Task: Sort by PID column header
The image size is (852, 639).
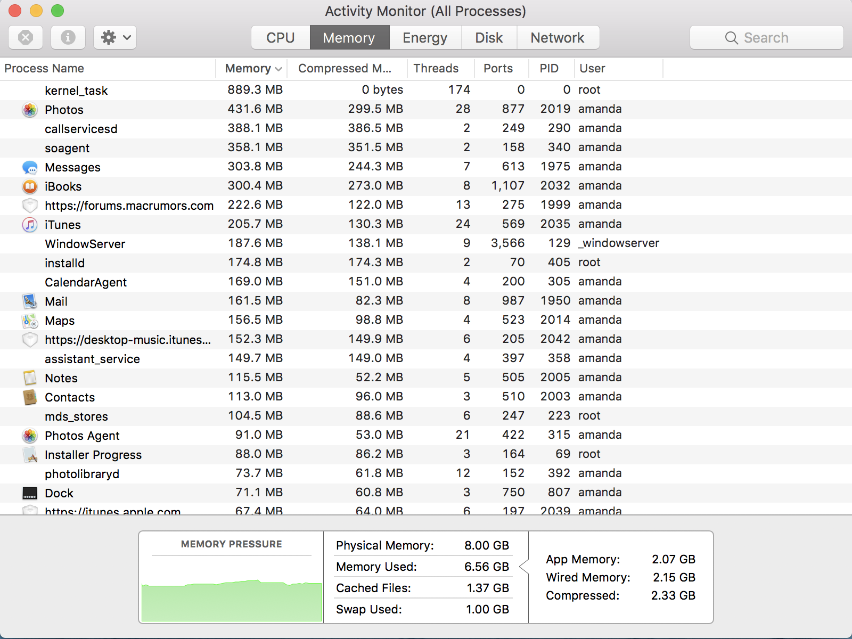Action: 552,68
